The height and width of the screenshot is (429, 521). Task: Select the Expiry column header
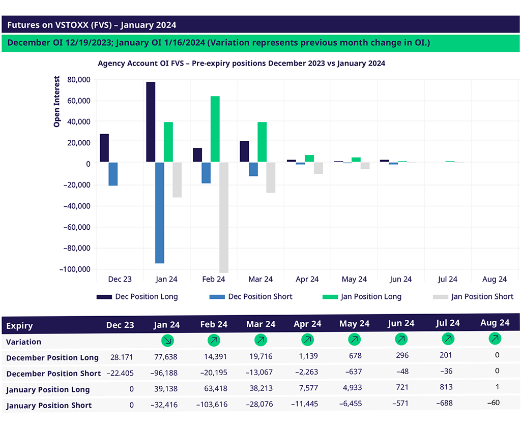[19, 326]
